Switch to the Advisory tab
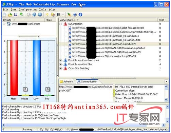 (x=66, y=81)
